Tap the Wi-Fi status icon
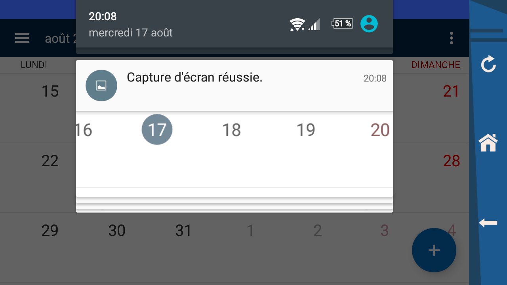Screen dimensions: 507x285 tap(297, 25)
